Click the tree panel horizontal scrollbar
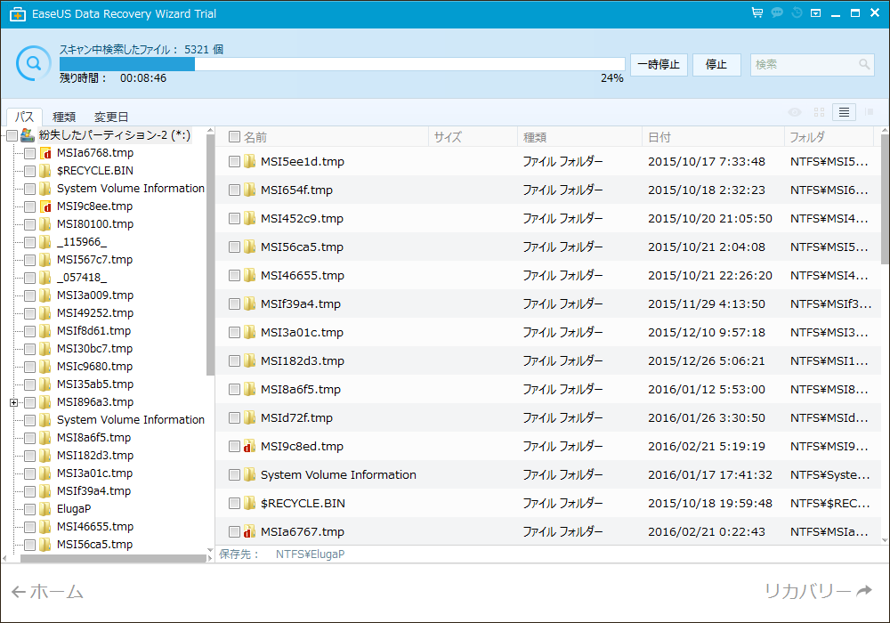 click(x=114, y=558)
